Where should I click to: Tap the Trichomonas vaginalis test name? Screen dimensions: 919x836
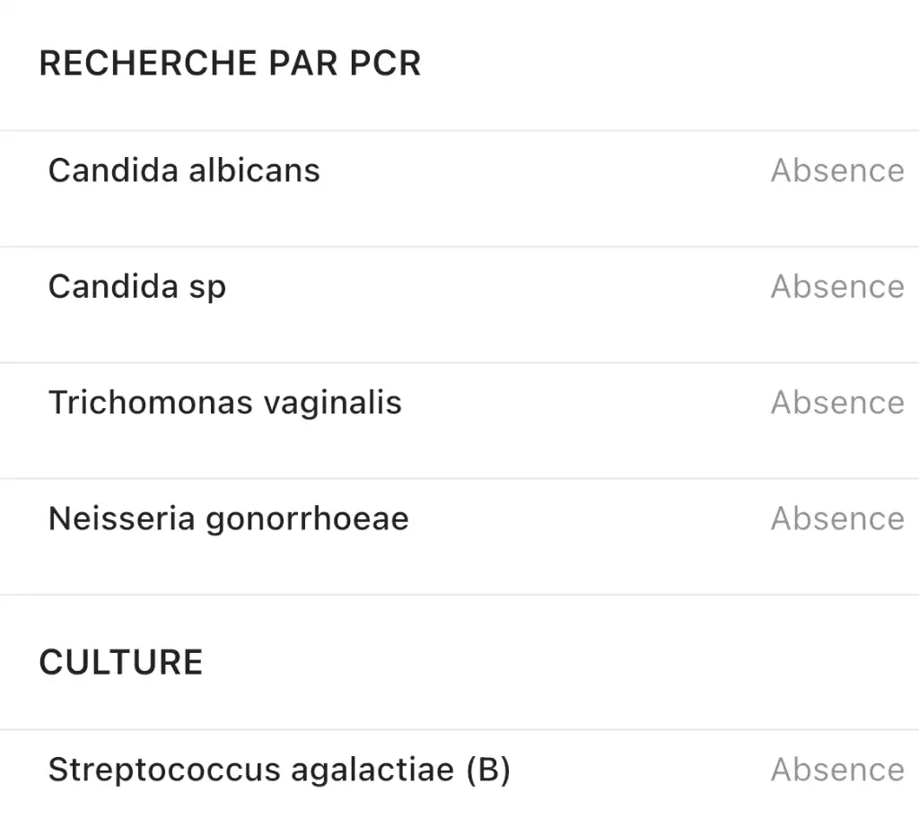click(x=225, y=403)
